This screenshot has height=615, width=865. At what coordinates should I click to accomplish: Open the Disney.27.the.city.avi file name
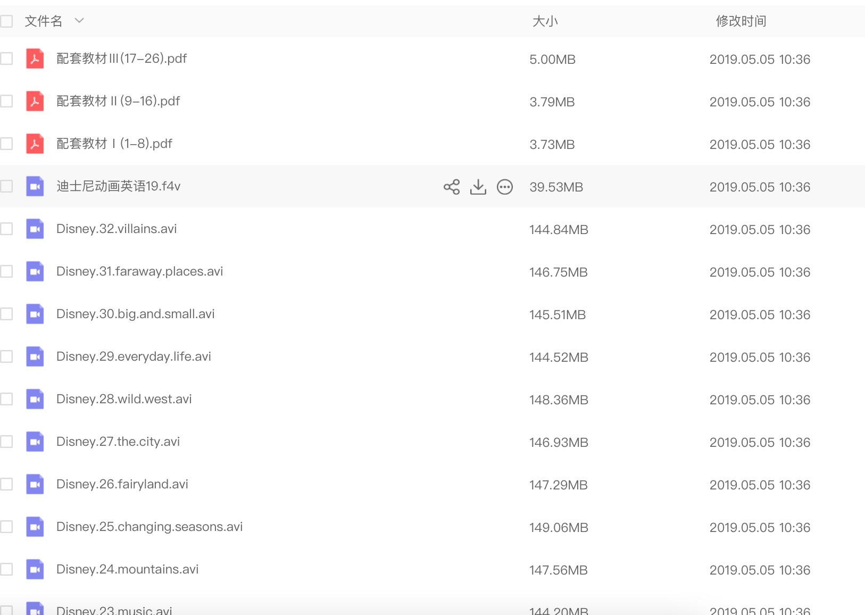(118, 442)
